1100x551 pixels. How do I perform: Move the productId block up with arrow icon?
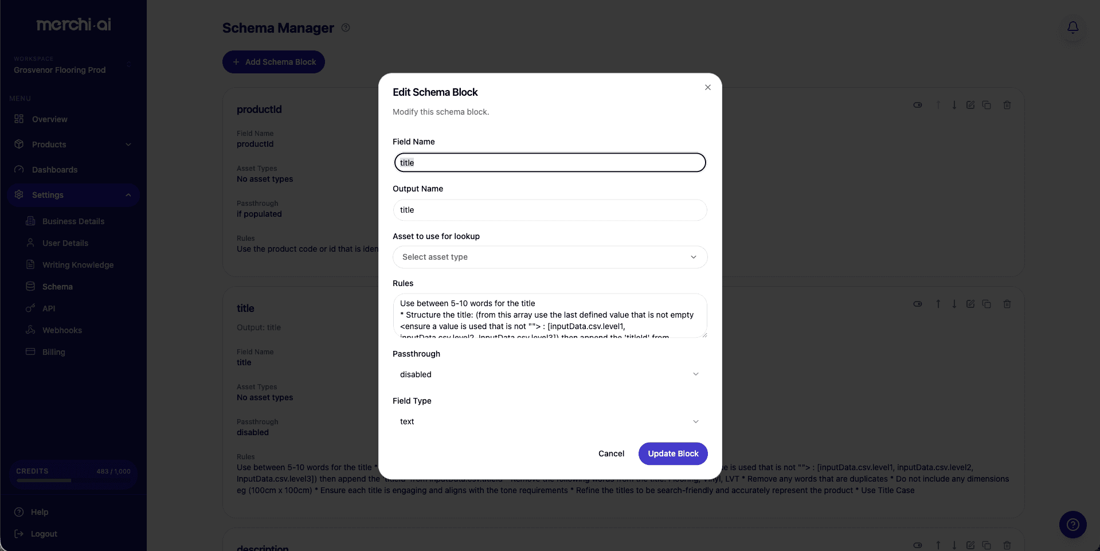pyautogui.click(x=938, y=105)
